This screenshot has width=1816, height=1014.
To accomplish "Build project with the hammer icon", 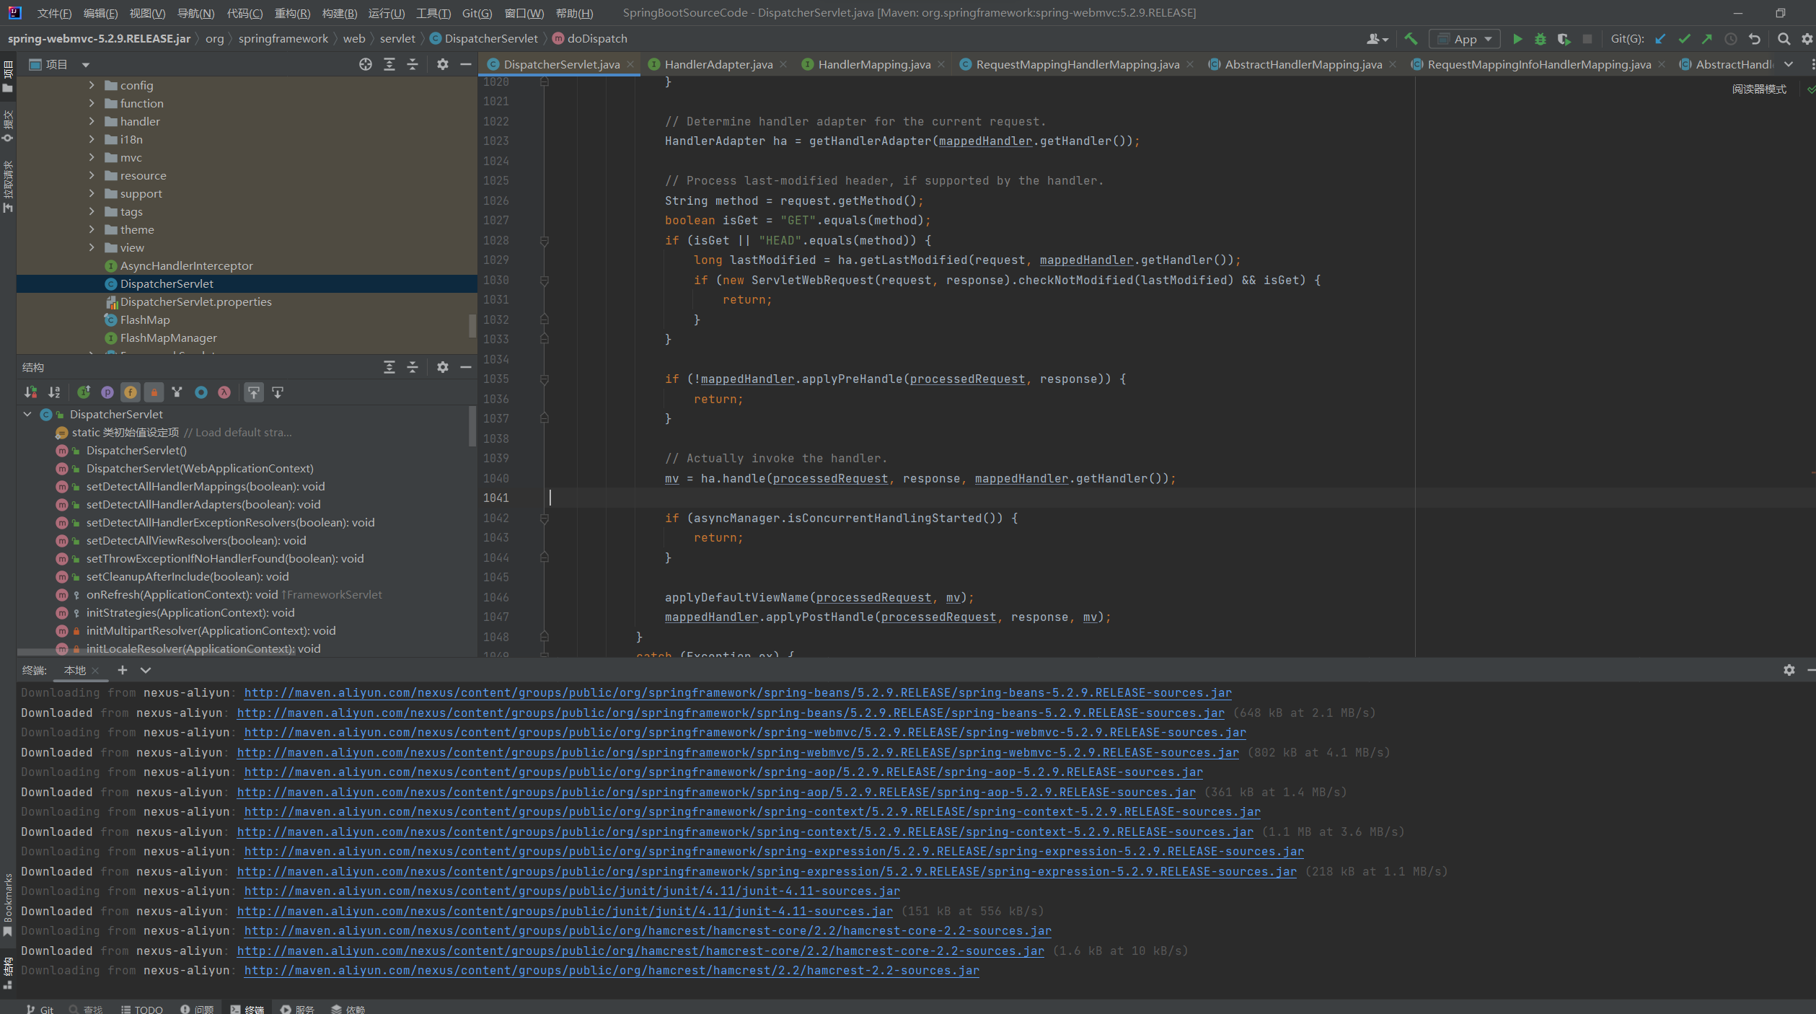I will pos(1411,39).
